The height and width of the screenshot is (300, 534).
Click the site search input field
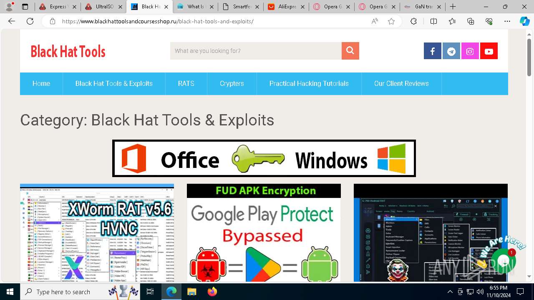tap(256, 51)
